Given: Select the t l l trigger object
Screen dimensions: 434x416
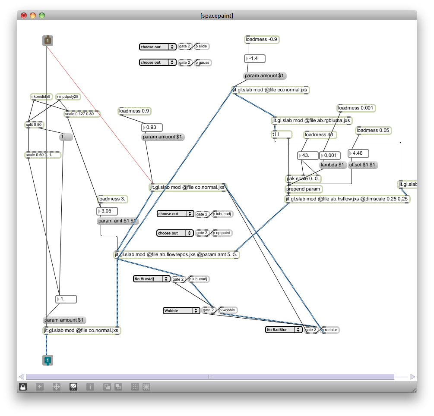Looking at the screenshot, I should click(x=282, y=134).
